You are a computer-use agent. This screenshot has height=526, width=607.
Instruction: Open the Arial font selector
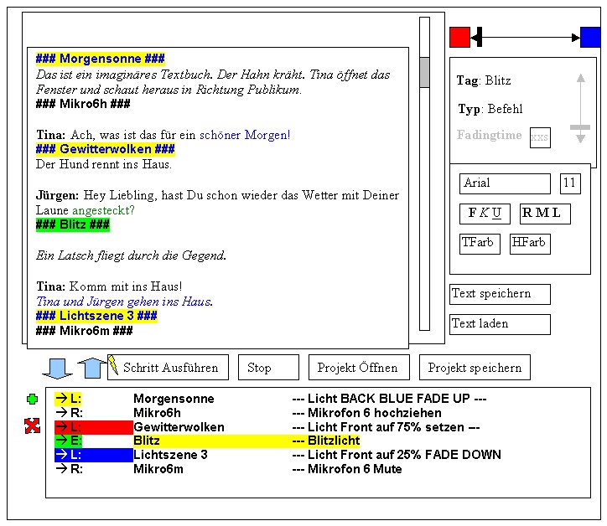(x=505, y=183)
